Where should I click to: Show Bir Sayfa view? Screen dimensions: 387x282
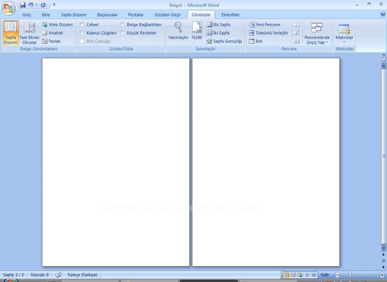point(218,24)
